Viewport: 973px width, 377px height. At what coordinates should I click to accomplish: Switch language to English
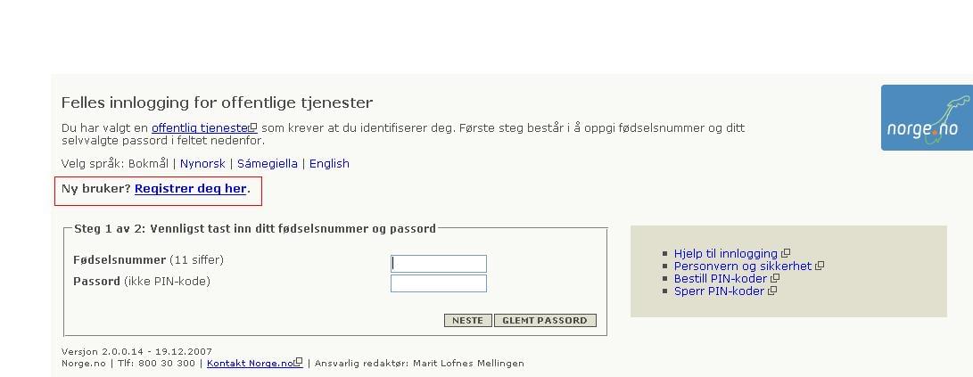tap(329, 164)
